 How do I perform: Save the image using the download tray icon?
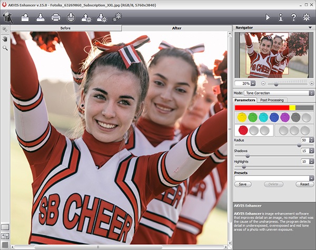(x=41, y=17)
